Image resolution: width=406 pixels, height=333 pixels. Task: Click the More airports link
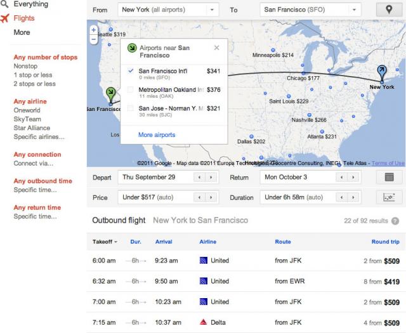pos(157,134)
